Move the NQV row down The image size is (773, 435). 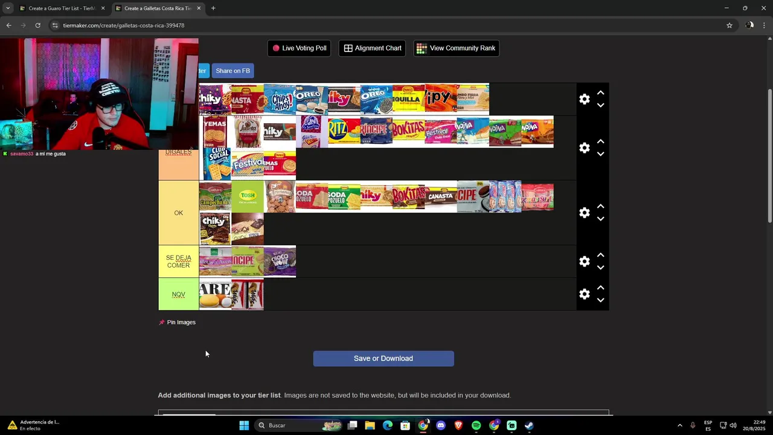600,300
